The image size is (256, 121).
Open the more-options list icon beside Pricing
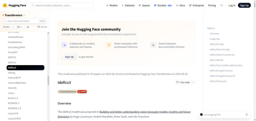(x=221, y=5)
